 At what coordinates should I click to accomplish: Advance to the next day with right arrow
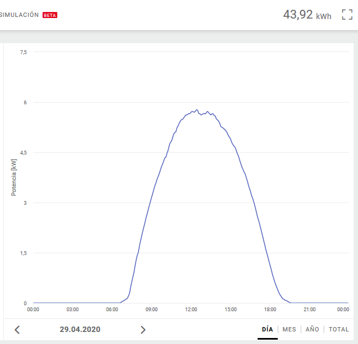click(143, 329)
